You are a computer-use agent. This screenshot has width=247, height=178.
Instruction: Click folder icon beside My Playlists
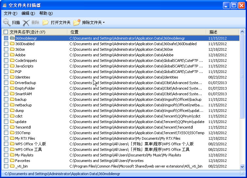12,155
